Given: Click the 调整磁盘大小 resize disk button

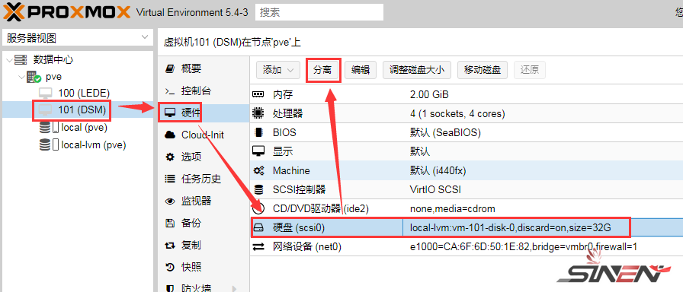Looking at the screenshot, I should [417, 70].
